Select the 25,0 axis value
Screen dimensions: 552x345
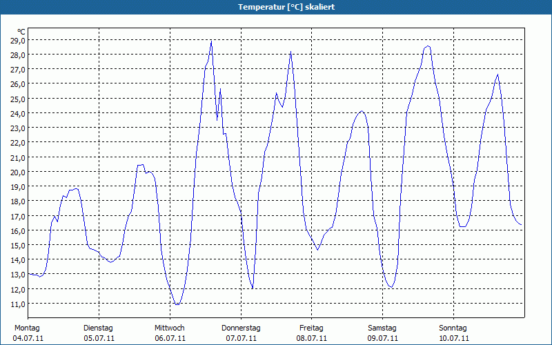18,99
